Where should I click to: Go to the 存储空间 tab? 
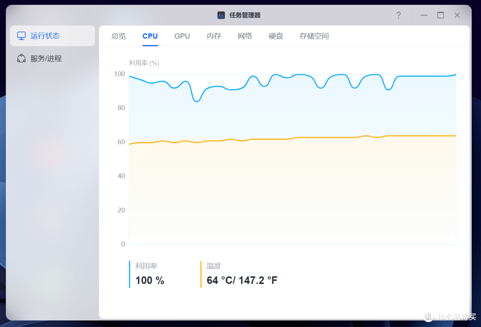(x=314, y=36)
